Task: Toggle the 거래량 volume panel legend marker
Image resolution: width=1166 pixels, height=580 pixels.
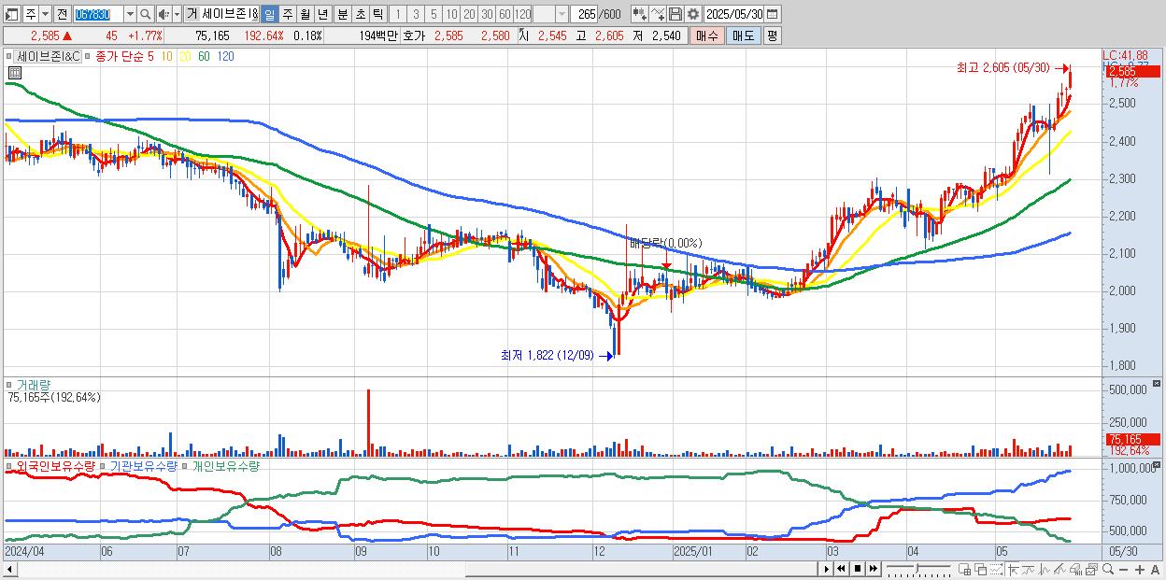Action: pyautogui.click(x=10, y=385)
